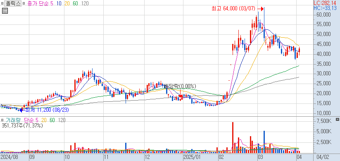Click the 올릭스 stock name button
340x161 pixels.
coord(13,3)
